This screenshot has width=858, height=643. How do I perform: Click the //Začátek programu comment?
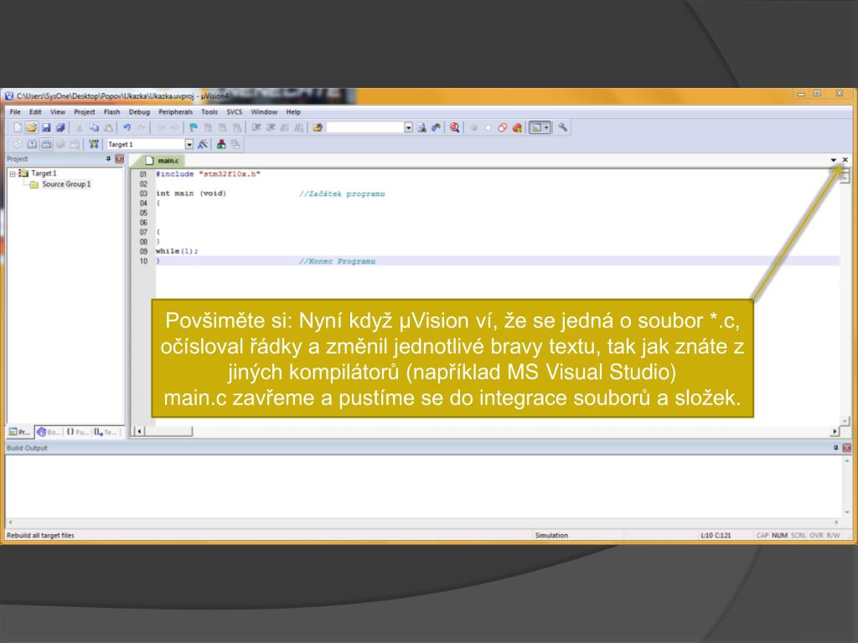click(342, 193)
